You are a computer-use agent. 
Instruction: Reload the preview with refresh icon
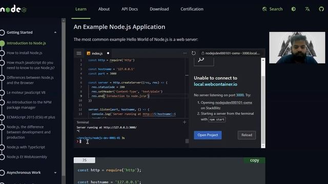(194, 53)
